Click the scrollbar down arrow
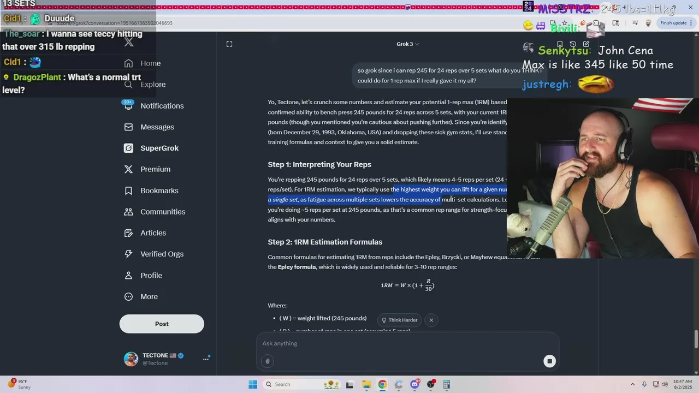The height and width of the screenshot is (393, 699). tap(696, 372)
